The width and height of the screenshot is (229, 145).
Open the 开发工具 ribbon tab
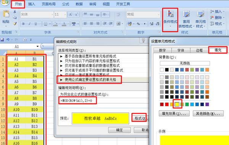click(123, 4)
